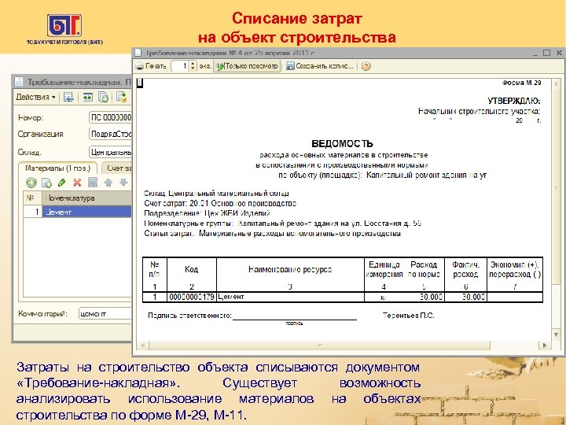This screenshot has height=425, width=566.
Task: Click Терентьев П.С. signature text
Action: click(x=408, y=316)
